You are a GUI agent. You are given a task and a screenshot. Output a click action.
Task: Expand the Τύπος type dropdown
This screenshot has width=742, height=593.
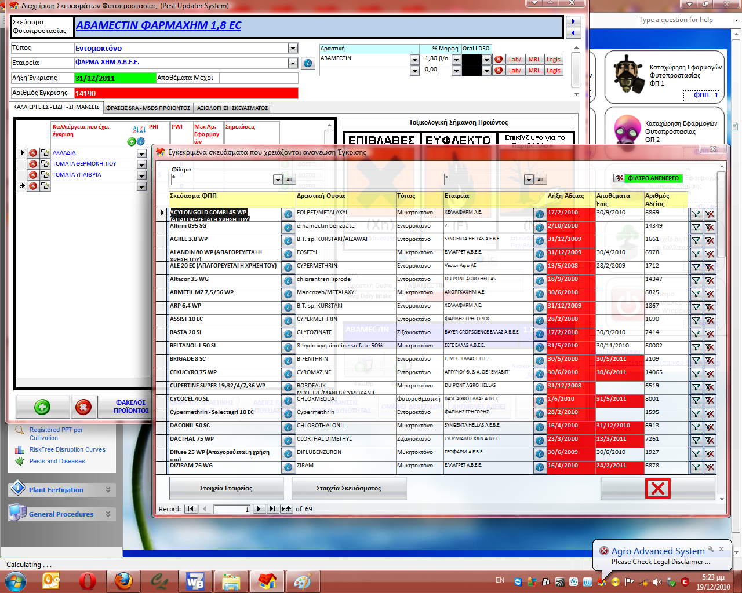[x=293, y=49]
